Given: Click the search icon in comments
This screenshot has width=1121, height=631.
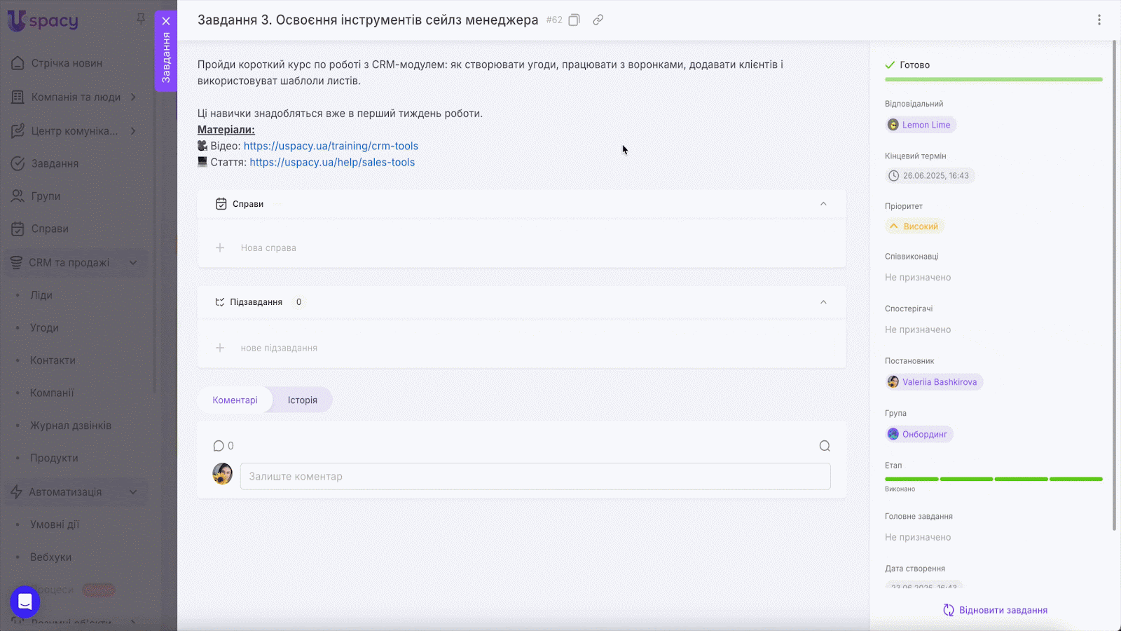Looking at the screenshot, I should (825, 446).
